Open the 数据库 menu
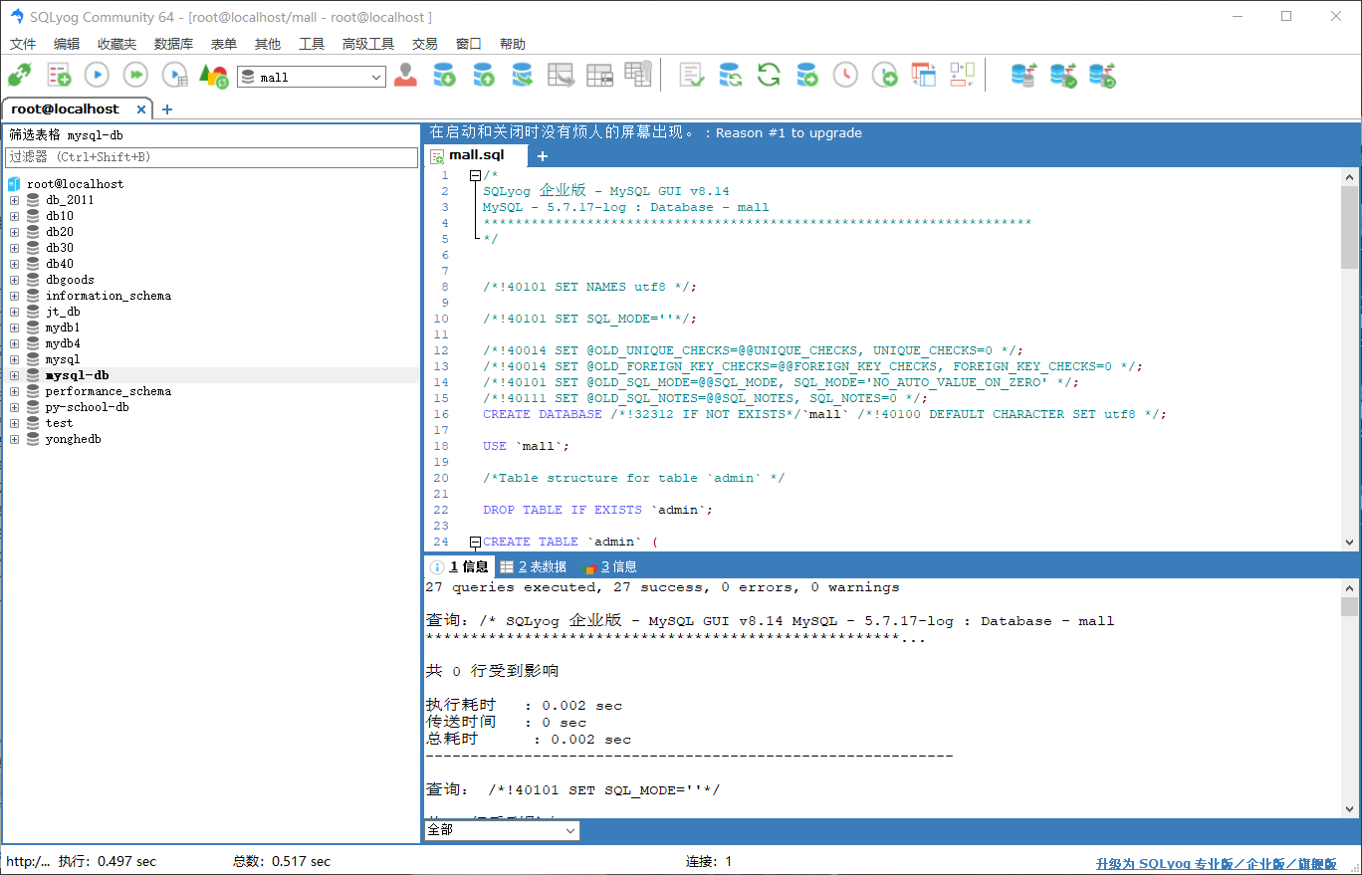Viewport: 1362px width, 875px height. click(x=173, y=44)
